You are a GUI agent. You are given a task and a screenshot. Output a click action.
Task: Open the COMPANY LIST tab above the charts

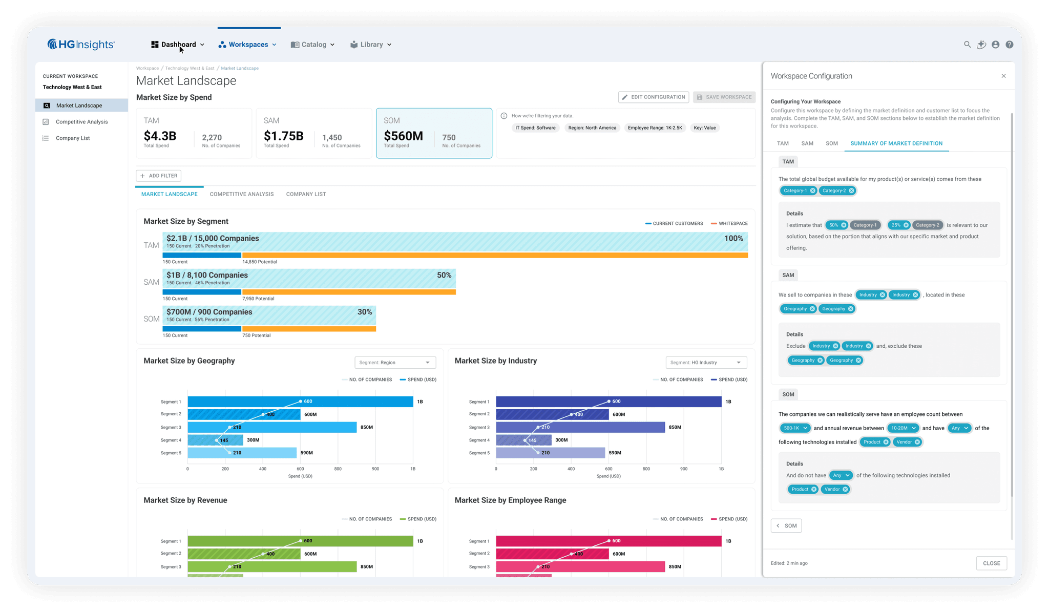click(306, 194)
